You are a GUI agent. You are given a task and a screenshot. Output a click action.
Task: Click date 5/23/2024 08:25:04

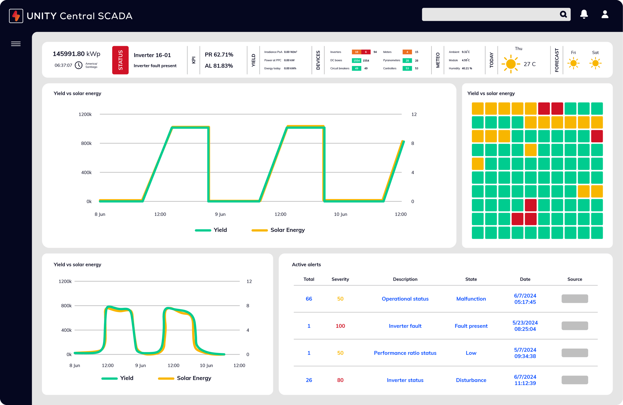coord(525,326)
